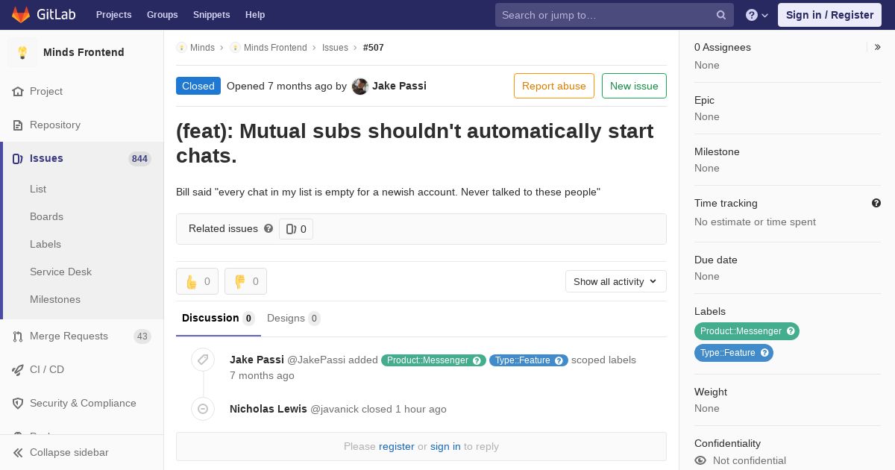The height and width of the screenshot is (470, 895).
Task: Click the Repository file icon
Action: click(x=18, y=125)
